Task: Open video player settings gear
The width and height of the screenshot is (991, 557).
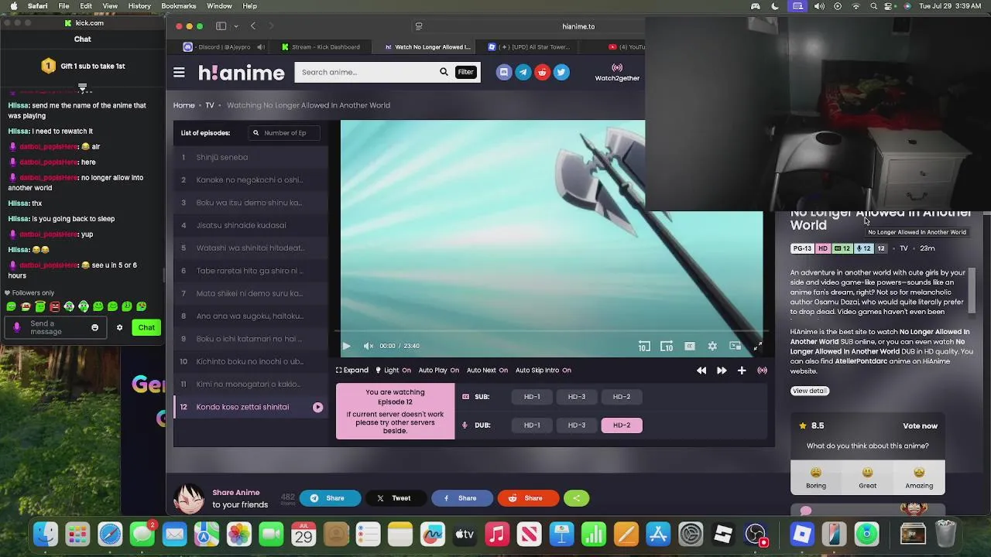Action: [712, 346]
